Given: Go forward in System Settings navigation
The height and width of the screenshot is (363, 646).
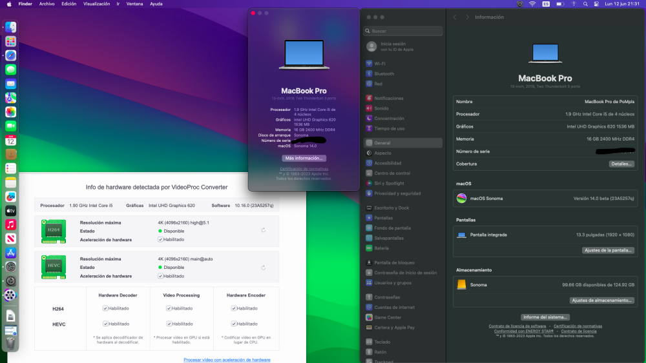Looking at the screenshot, I should pos(467,17).
